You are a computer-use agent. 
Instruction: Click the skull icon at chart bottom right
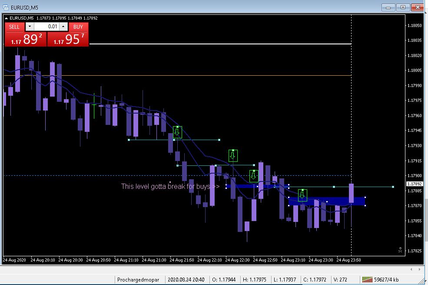[x=400, y=250]
